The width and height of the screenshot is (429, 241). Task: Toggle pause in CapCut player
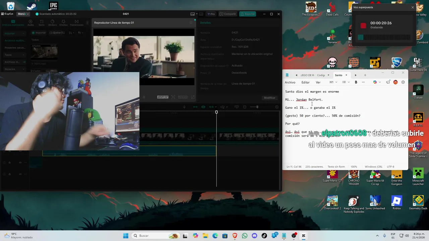coord(144,97)
